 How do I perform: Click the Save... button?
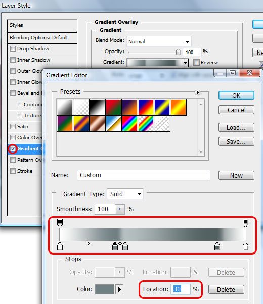coord(236,141)
